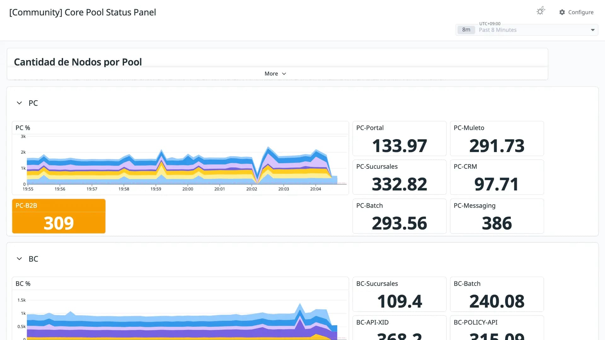Image resolution: width=605 pixels, height=340 pixels.
Task: Click the PC-Portal widget title
Action: click(x=370, y=128)
